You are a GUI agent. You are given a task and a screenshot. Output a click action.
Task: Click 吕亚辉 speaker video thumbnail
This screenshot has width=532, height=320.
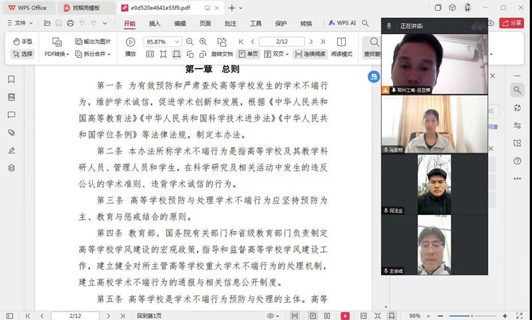[x=434, y=64]
